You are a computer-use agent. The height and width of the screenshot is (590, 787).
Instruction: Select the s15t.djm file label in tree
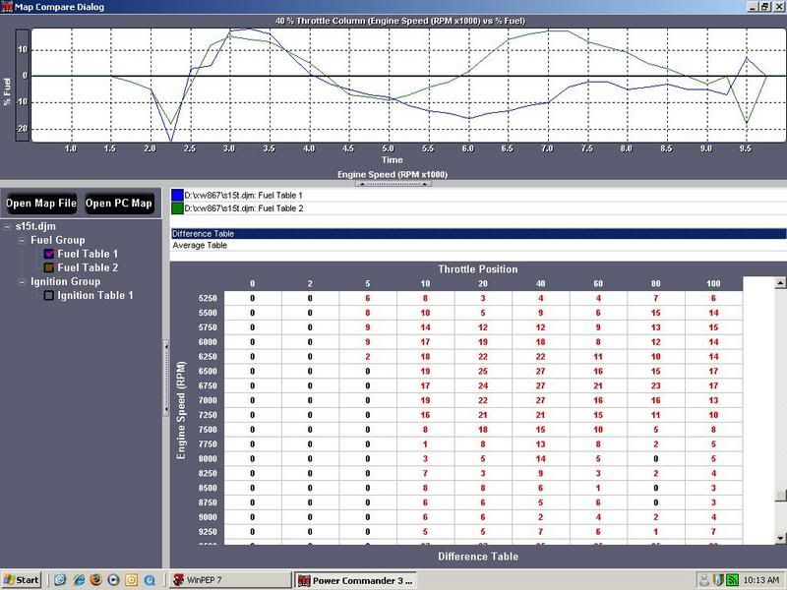35,226
